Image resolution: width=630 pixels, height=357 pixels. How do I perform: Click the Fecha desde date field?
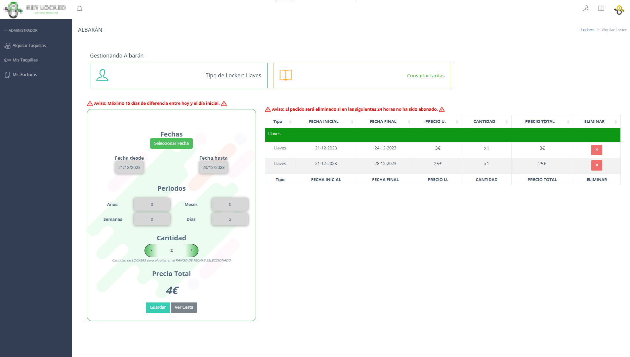[x=129, y=168]
